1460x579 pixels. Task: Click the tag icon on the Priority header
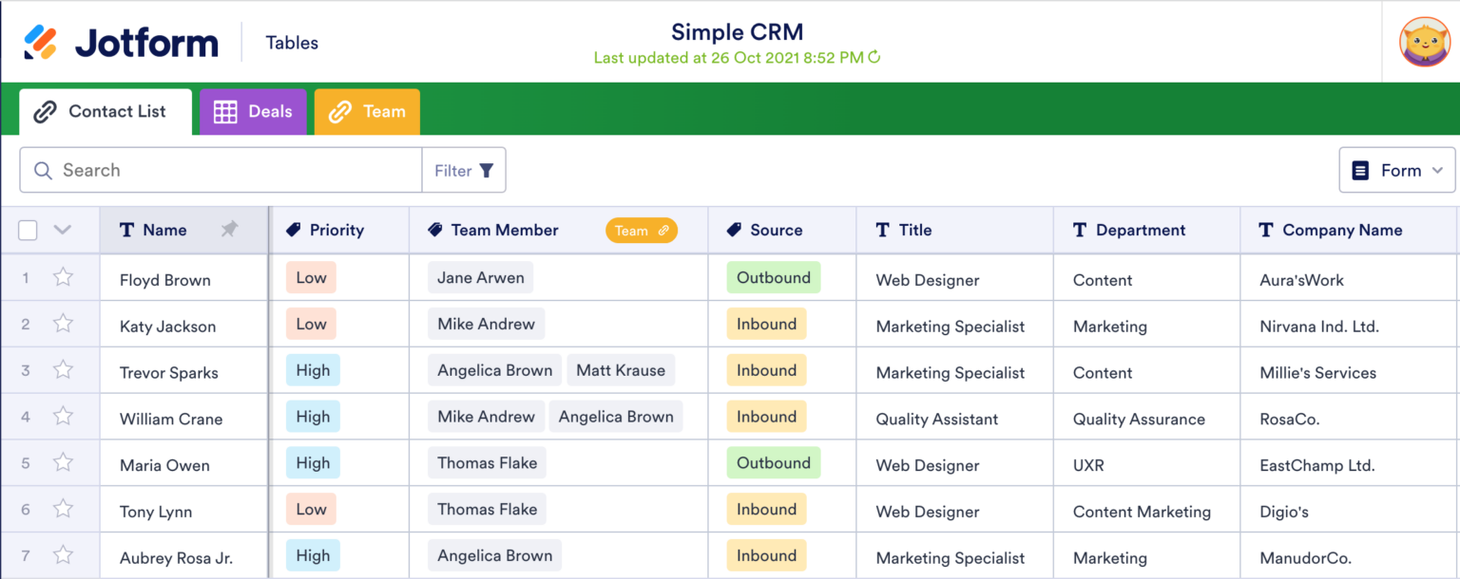(295, 230)
